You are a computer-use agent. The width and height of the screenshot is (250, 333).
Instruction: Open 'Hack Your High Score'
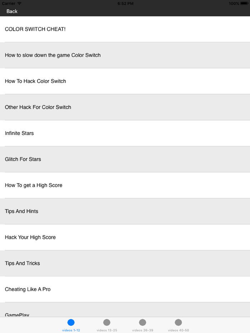125,237
